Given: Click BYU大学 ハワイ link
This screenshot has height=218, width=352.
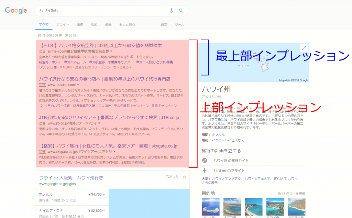Looking at the screenshot, I should tap(286, 179).
